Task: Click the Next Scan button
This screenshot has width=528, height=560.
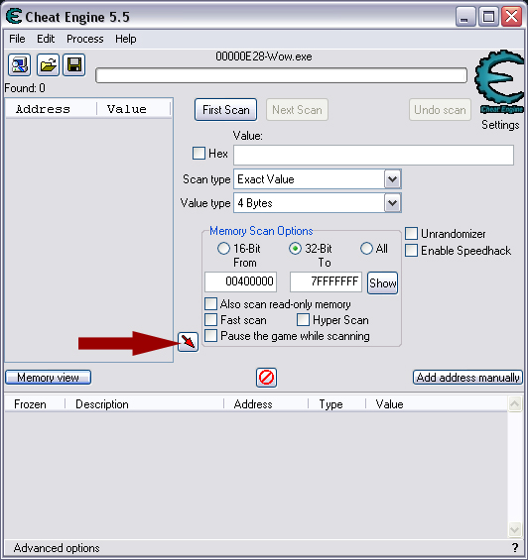Action: tap(297, 110)
